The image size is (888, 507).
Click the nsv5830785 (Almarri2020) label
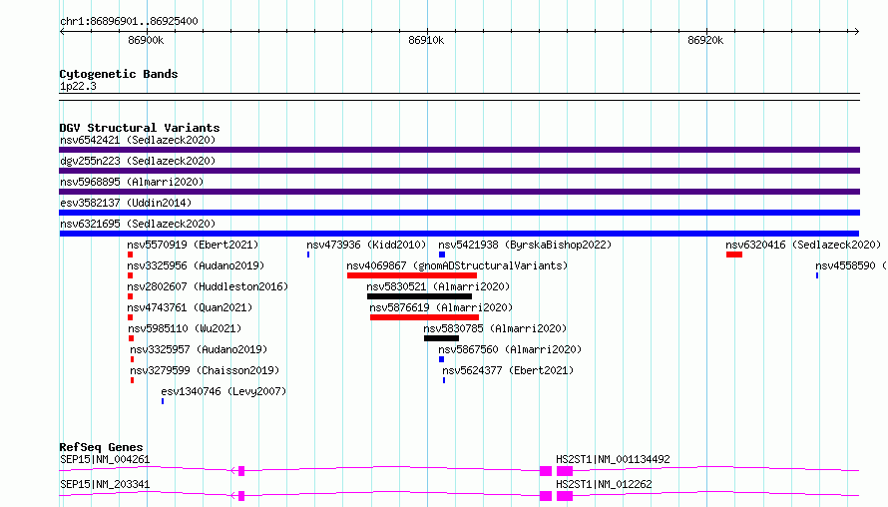click(x=495, y=328)
